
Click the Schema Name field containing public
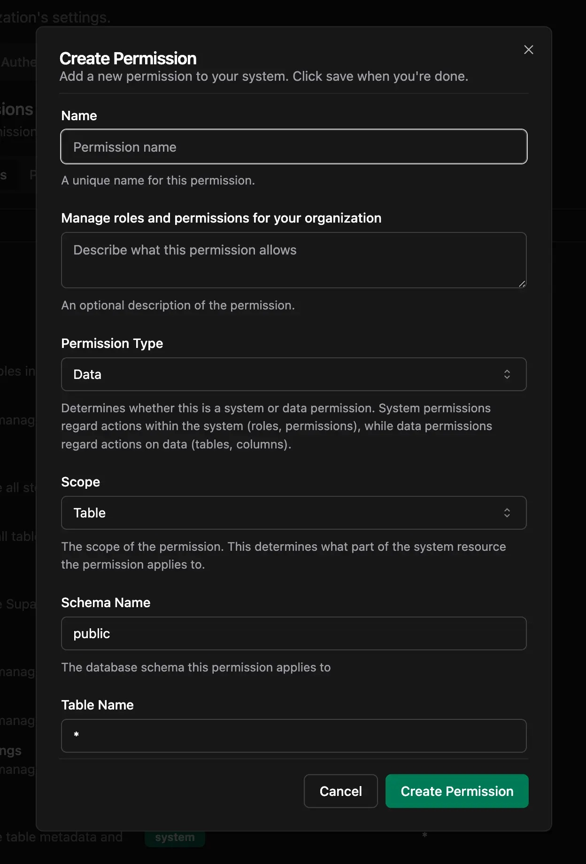click(x=294, y=633)
